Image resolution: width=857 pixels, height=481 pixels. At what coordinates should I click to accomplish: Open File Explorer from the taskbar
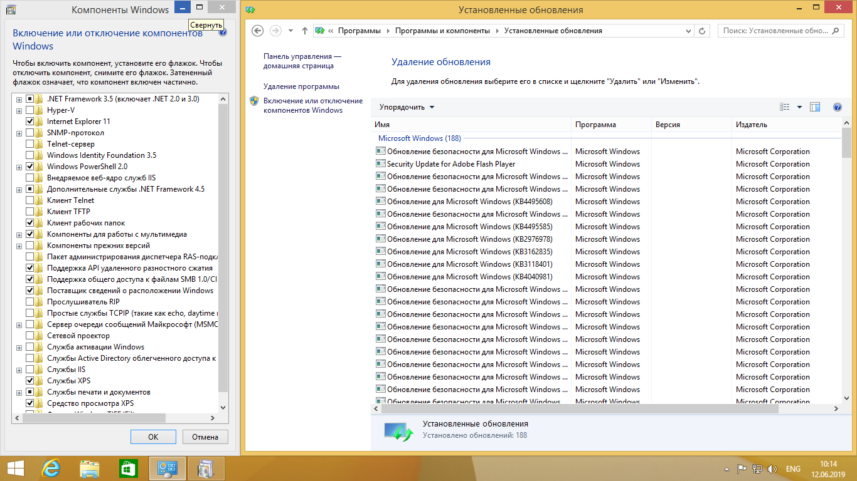[90, 468]
